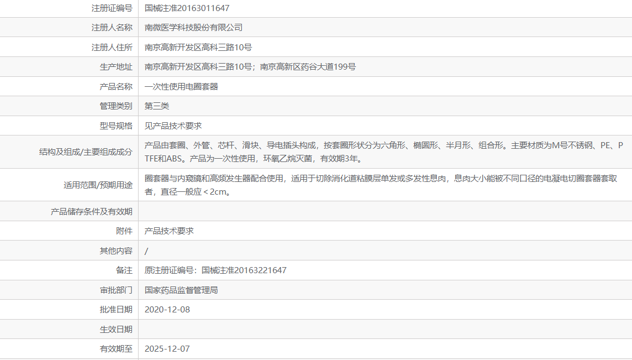This screenshot has width=632, height=360.
Task: Select management category value 第三类
Action: tap(157, 106)
